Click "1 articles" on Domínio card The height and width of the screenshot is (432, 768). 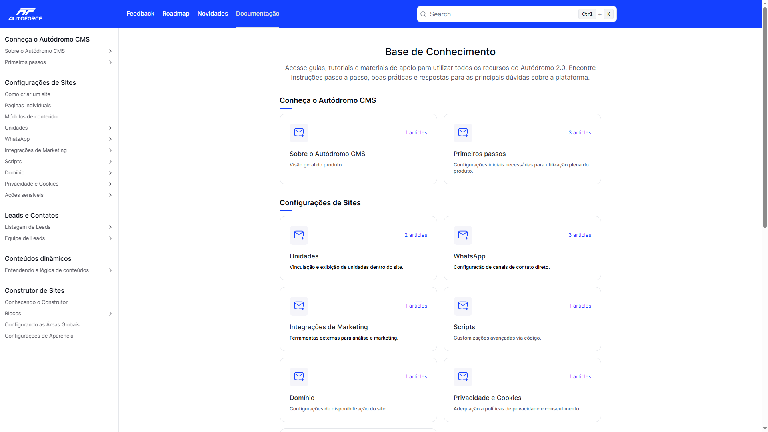[x=416, y=377]
